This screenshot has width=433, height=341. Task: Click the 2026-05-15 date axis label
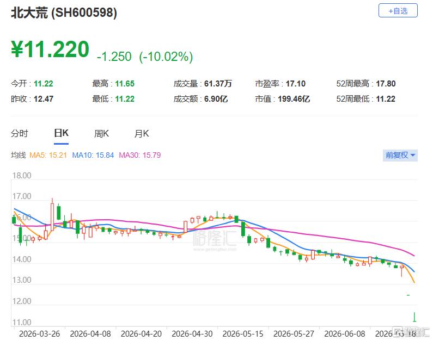tap(243, 334)
